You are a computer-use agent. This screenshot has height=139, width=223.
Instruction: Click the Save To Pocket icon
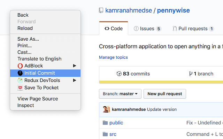(20, 88)
